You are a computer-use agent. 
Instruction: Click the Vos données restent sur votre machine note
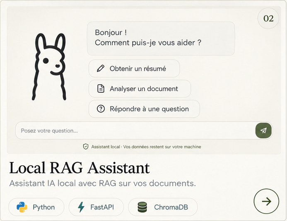pos(162,147)
